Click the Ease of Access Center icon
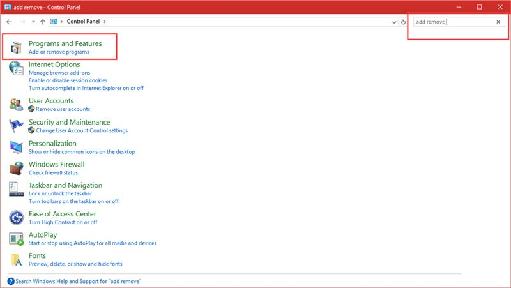The height and width of the screenshot is (288, 511). tap(16, 218)
